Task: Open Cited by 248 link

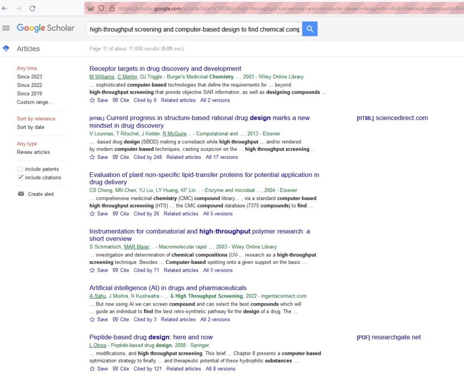Action: coord(147,157)
